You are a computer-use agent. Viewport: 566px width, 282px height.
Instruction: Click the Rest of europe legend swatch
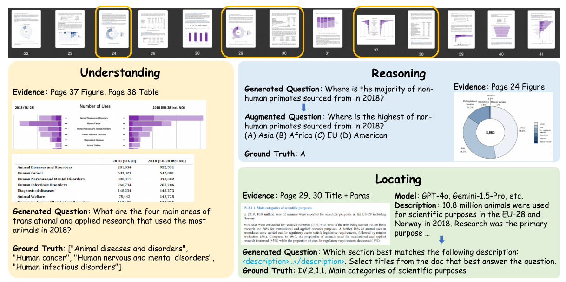pos(536,142)
